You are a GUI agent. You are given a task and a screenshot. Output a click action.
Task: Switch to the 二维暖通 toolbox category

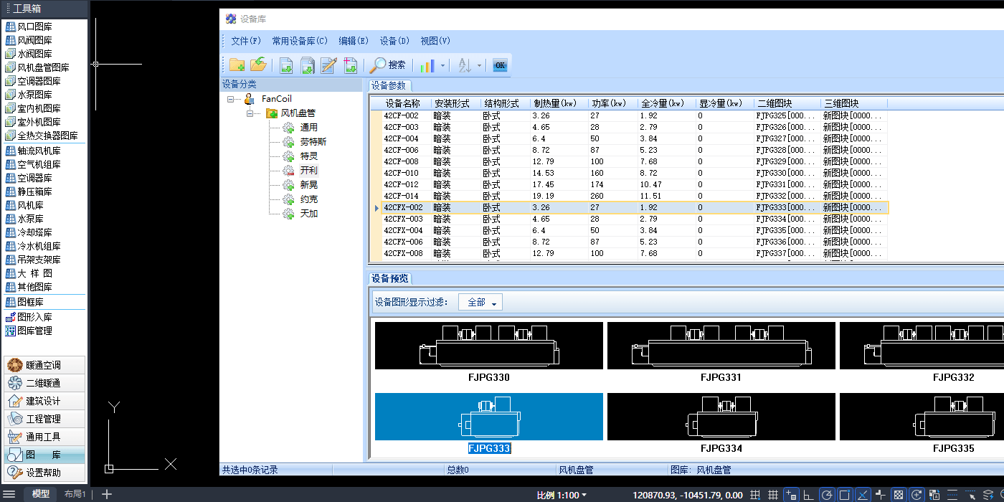coord(44,383)
